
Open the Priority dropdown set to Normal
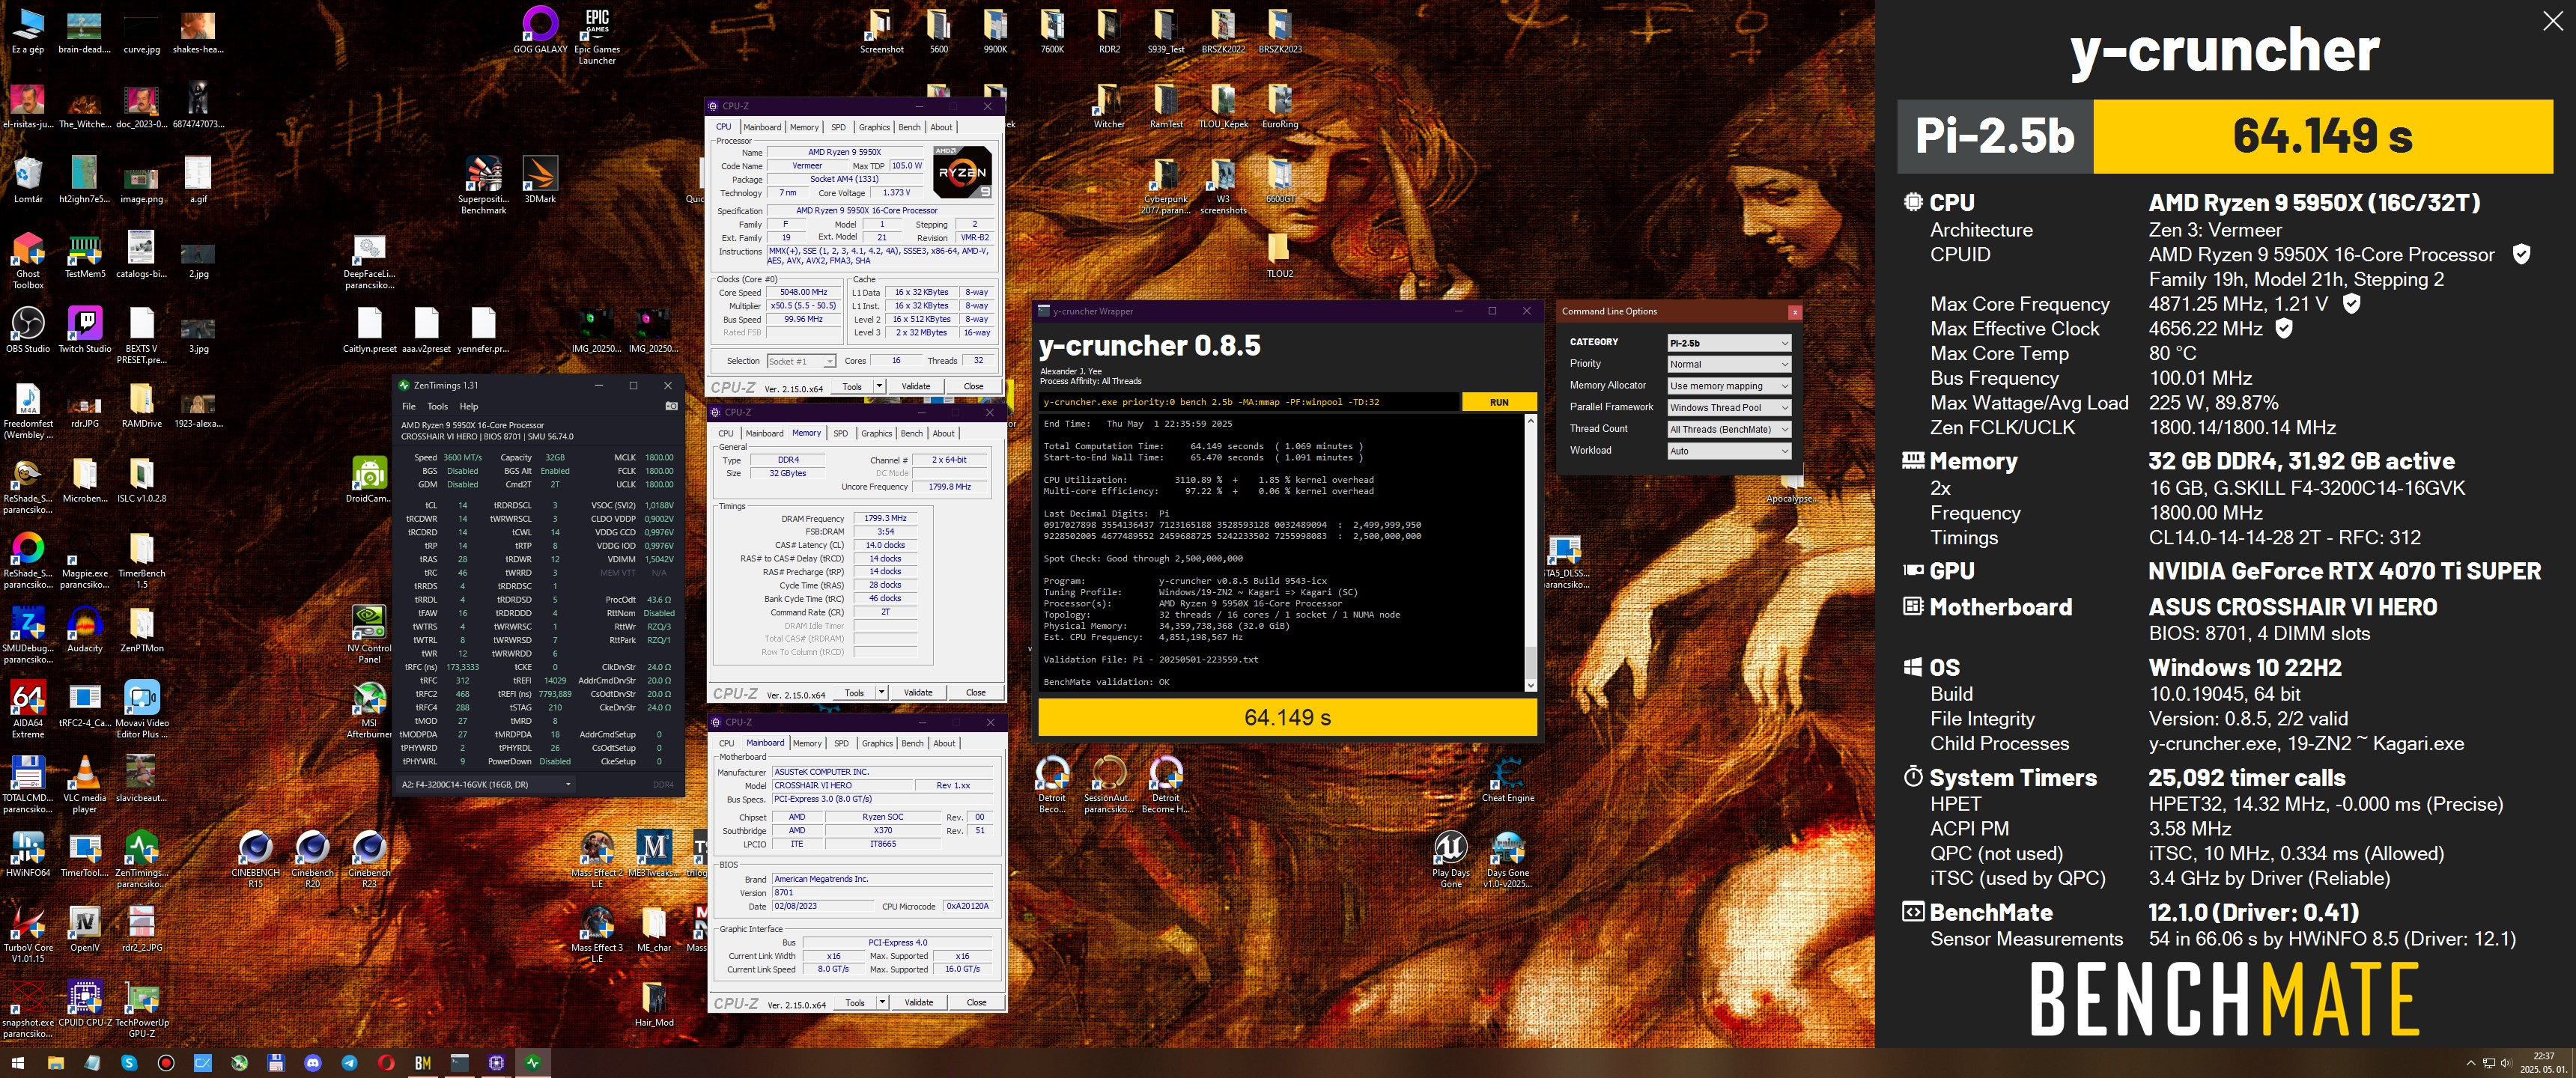pyautogui.click(x=1728, y=364)
